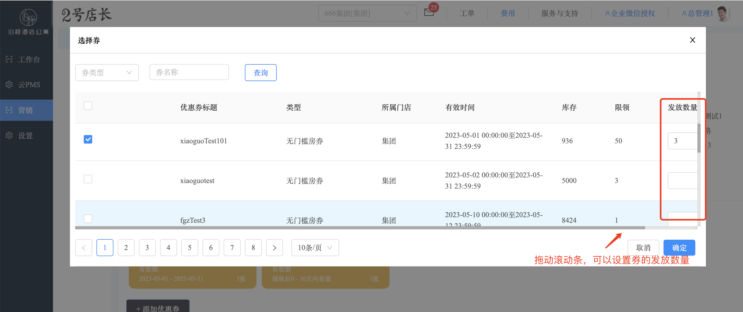Open 云PMS in the sidebar
The image size is (743, 312).
[x=26, y=85]
